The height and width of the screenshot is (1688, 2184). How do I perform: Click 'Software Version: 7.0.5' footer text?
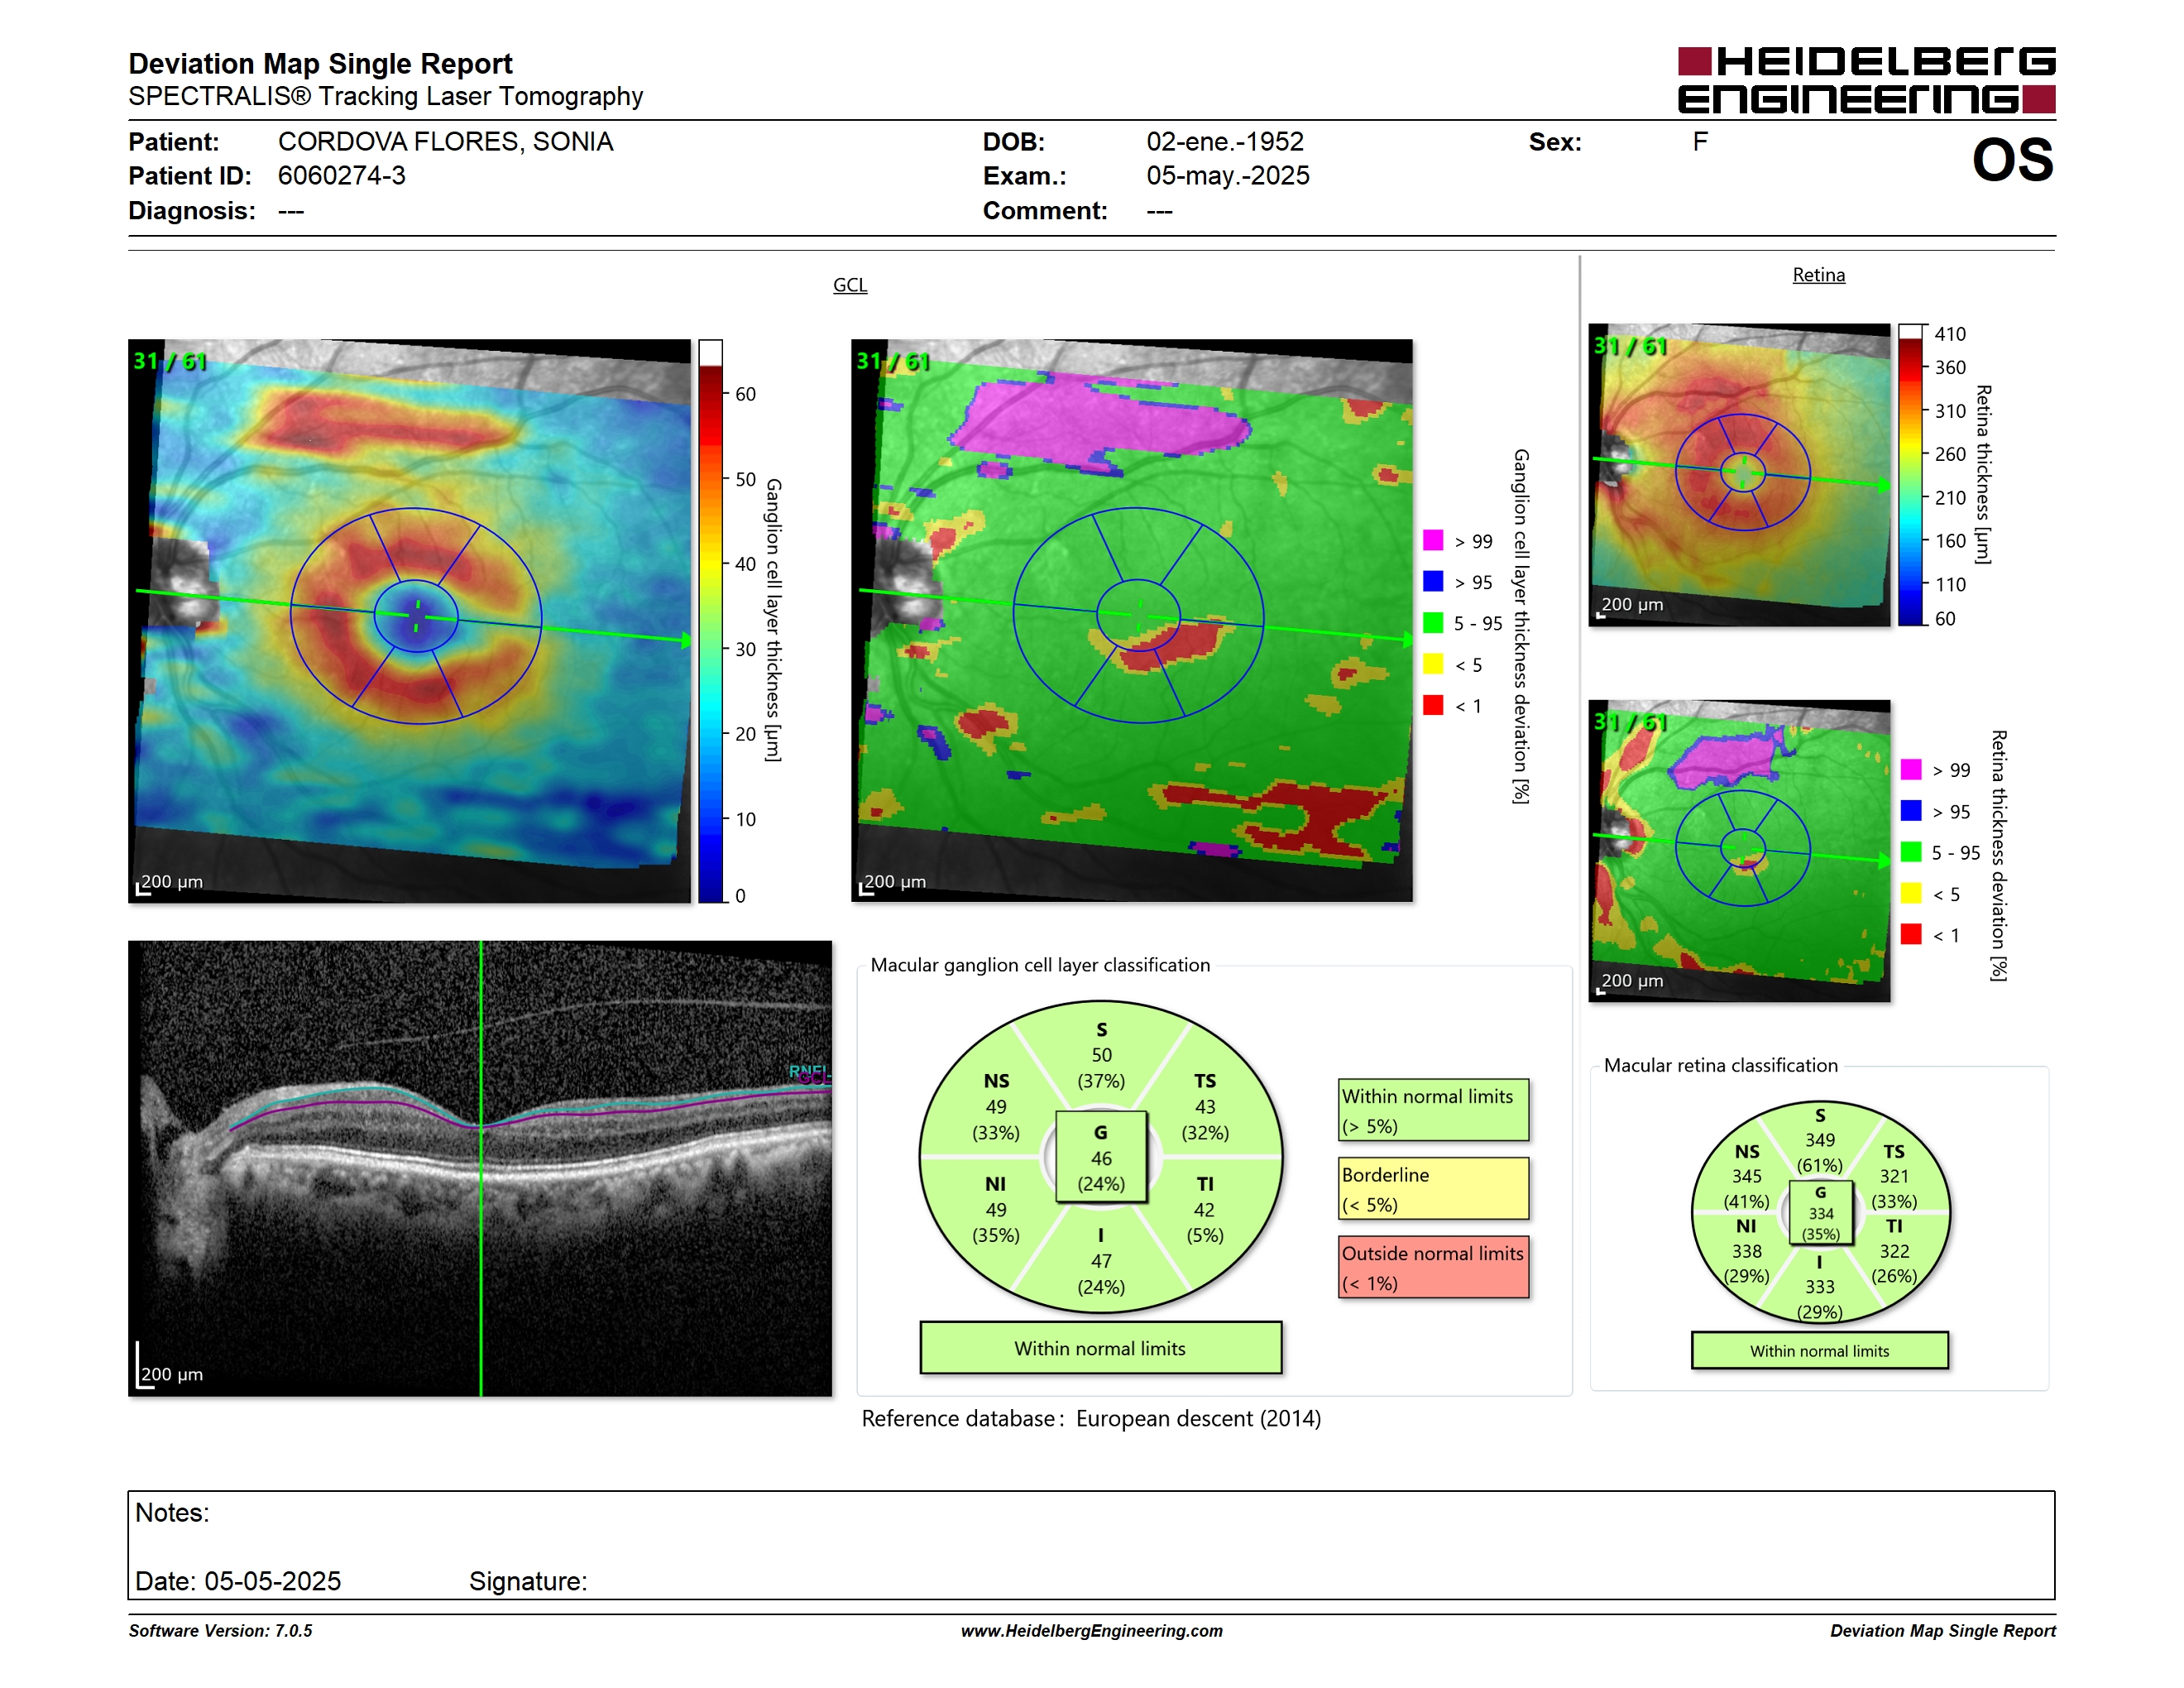[x=220, y=1631]
